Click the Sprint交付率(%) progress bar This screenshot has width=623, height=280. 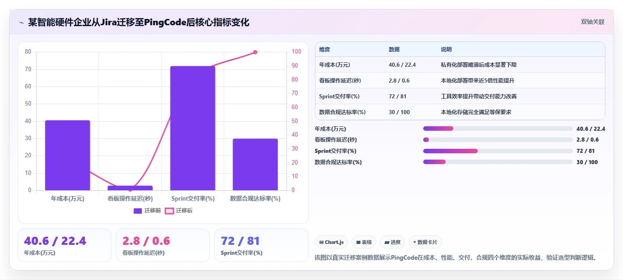(498, 151)
